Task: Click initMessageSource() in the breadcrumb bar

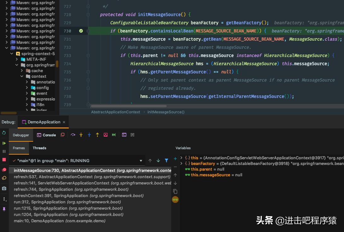Action: (166, 112)
